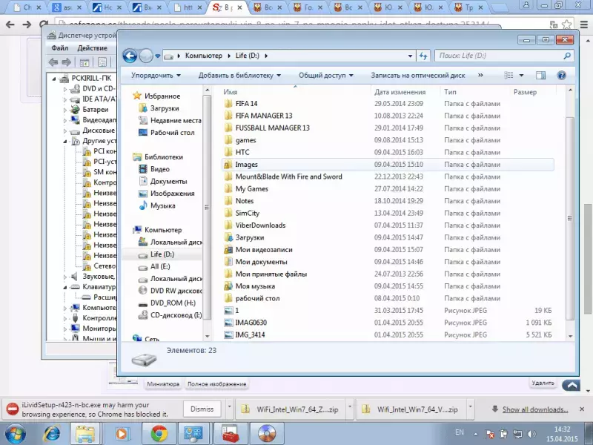593x445 pixels.
Task: Select Мои видеозаписи folder
Action: click(264, 250)
